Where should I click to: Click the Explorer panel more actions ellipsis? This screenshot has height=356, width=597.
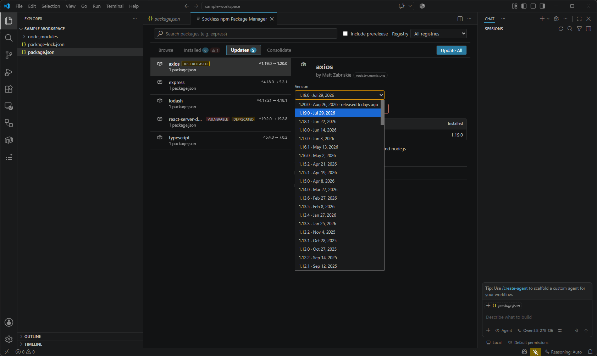click(x=135, y=19)
